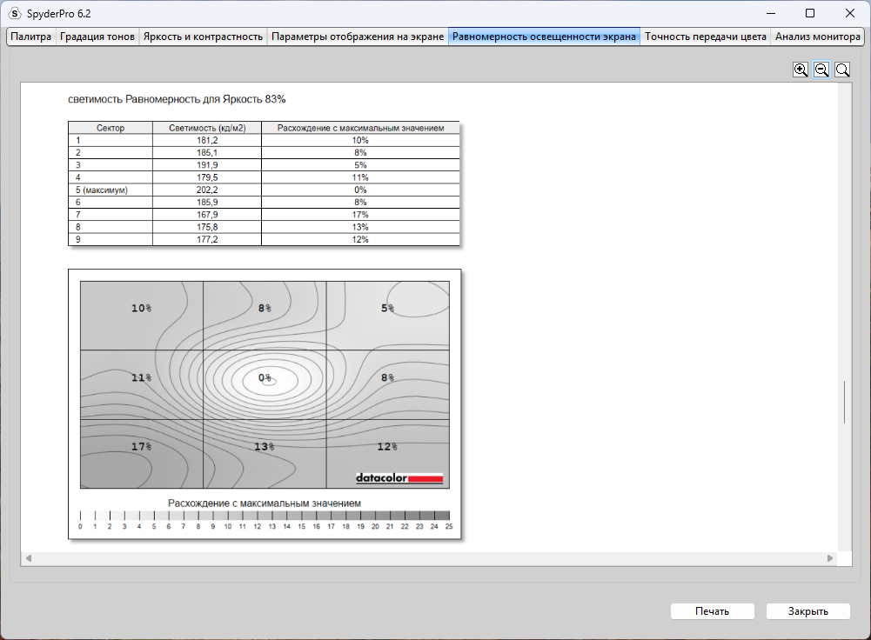Select Параметры отображения на экране tab
This screenshot has height=640, width=871.
358,37
